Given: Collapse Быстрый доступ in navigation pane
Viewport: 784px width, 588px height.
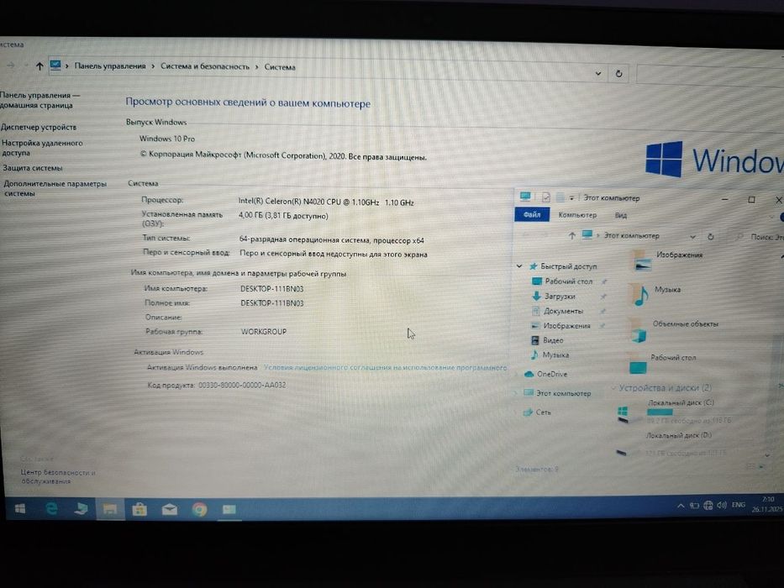Looking at the screenshot, I should click(519, 266).
